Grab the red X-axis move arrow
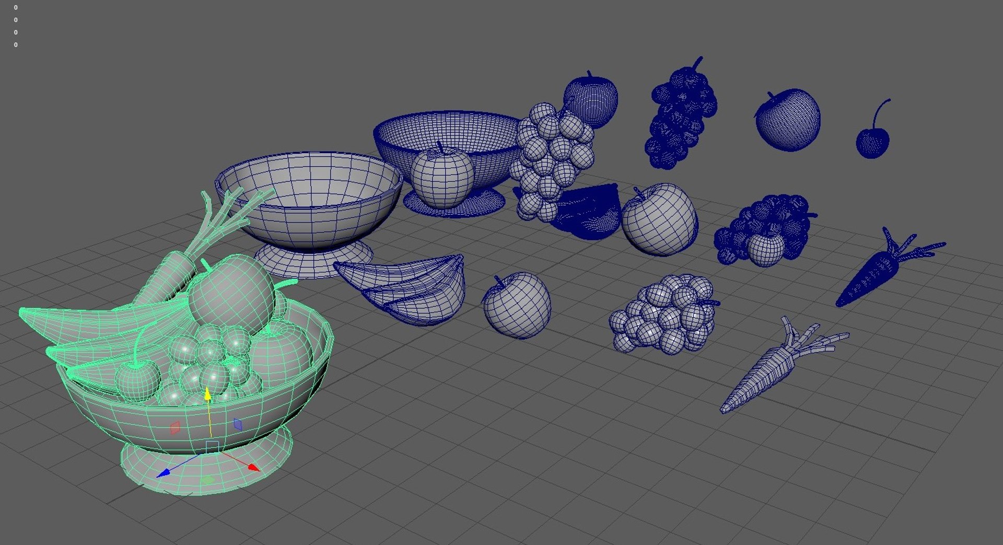This screenshot has width=1003, height=545. pos(253,467)
